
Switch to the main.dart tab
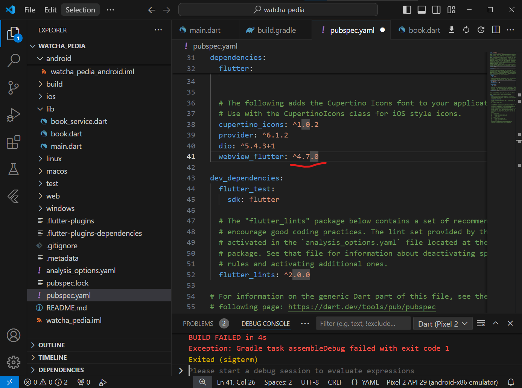pyautogui.click(x=205, y=30)
